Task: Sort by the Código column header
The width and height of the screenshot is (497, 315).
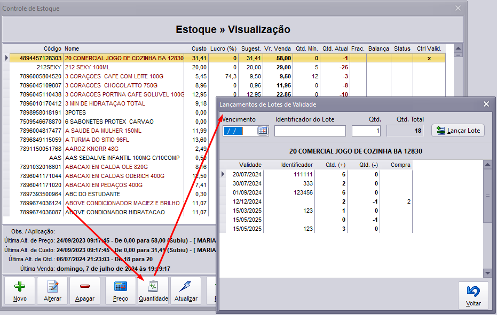Action: tap(52, 49)
